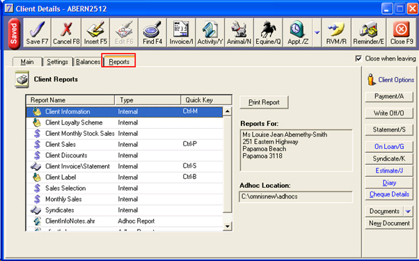
Task: Open the Diary button
Action: [x=389, y=183]
